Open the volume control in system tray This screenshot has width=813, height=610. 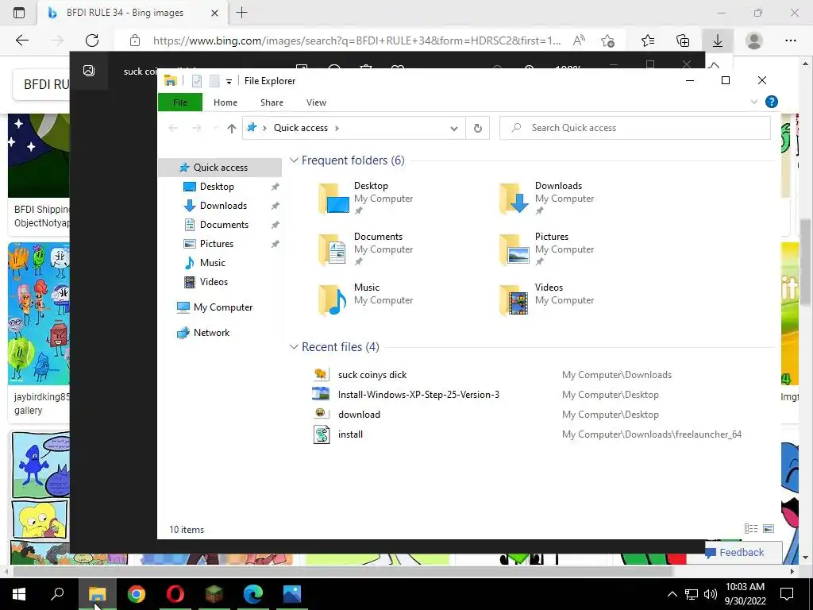[x=711, y=594]
